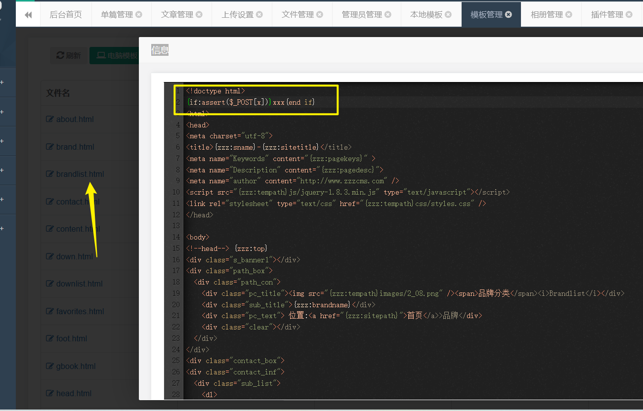Click the <title> line in editor
Viewport: 643px width, 411px height.
(x=269, y=147)
